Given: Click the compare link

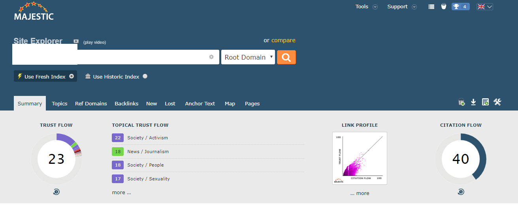Looking at the screenshot, I should (x=283, y=40).
